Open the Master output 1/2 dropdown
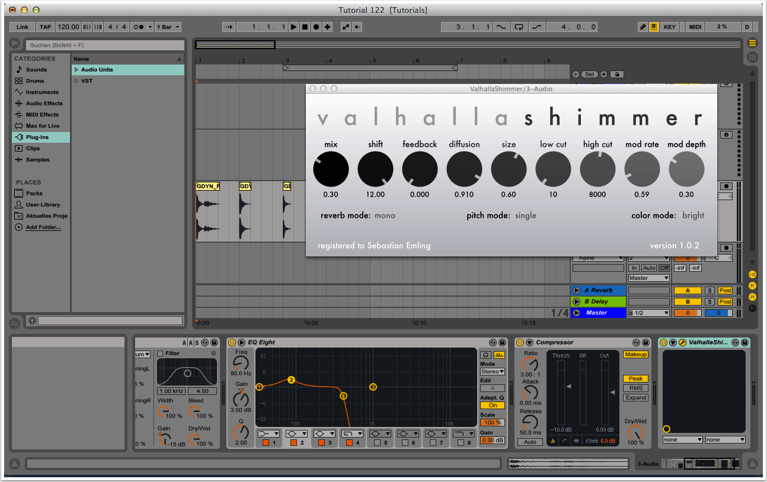Screen dimensions: 767x482 648,313
